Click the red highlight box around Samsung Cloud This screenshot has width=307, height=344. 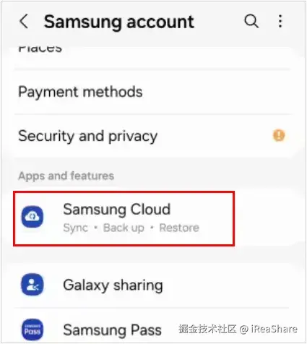coord(124,218)
